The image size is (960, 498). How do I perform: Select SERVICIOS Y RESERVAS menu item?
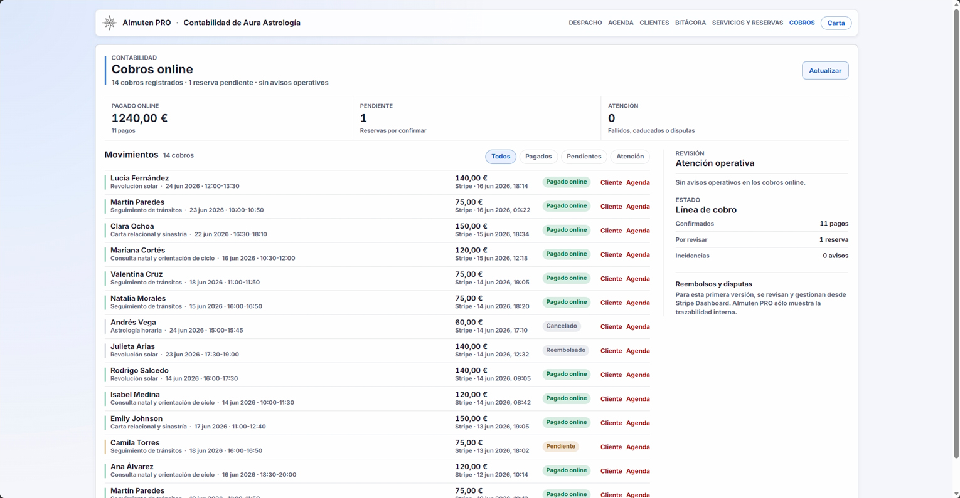[x=747, y=23]
